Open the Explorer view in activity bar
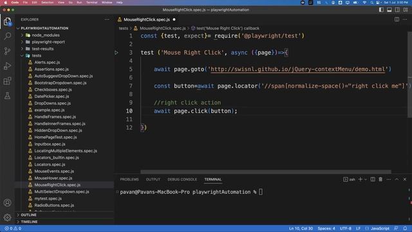The image size is (412, 232). [x=7, y=21]
